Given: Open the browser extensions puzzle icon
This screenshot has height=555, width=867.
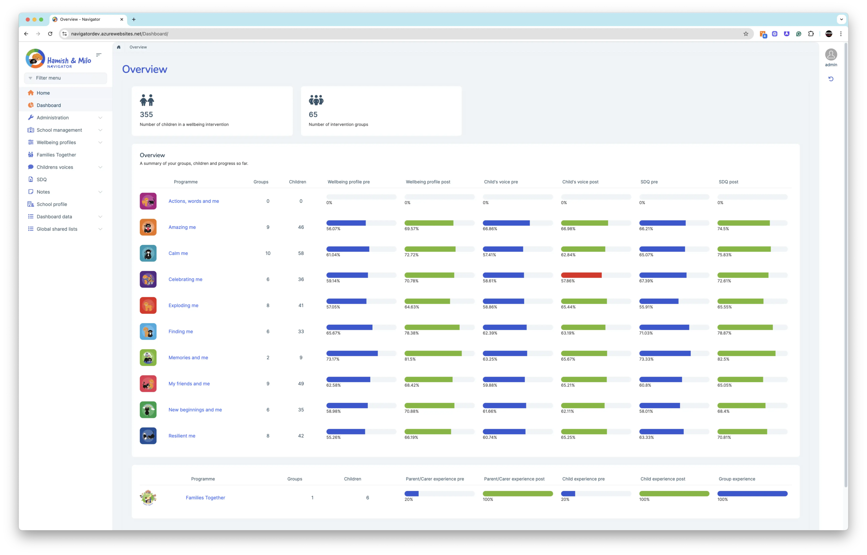Looking at the screenshot, I should click(811, 34).
